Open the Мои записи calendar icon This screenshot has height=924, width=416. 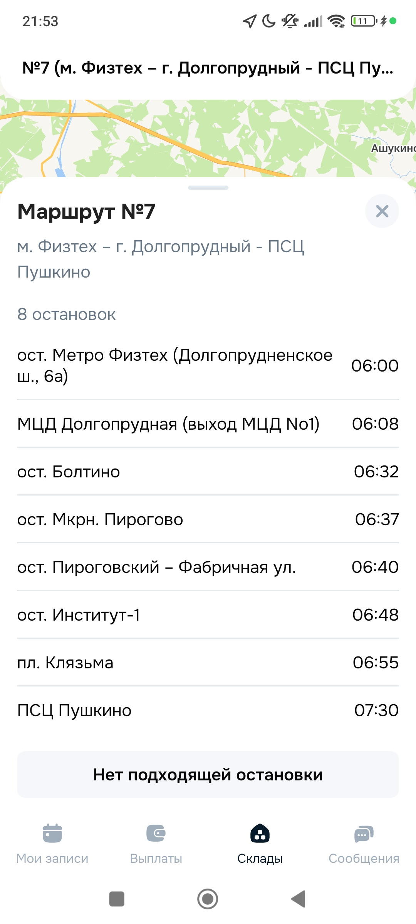(x=52, y=833)
